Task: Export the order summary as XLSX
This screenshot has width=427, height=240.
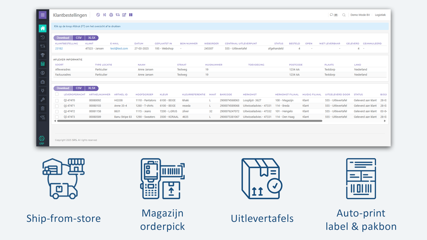Action: coord(92,38)
